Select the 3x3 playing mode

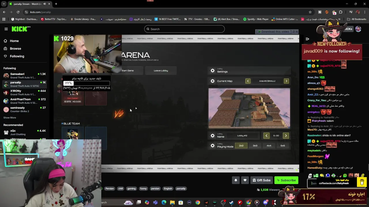[x=255, y=146]
